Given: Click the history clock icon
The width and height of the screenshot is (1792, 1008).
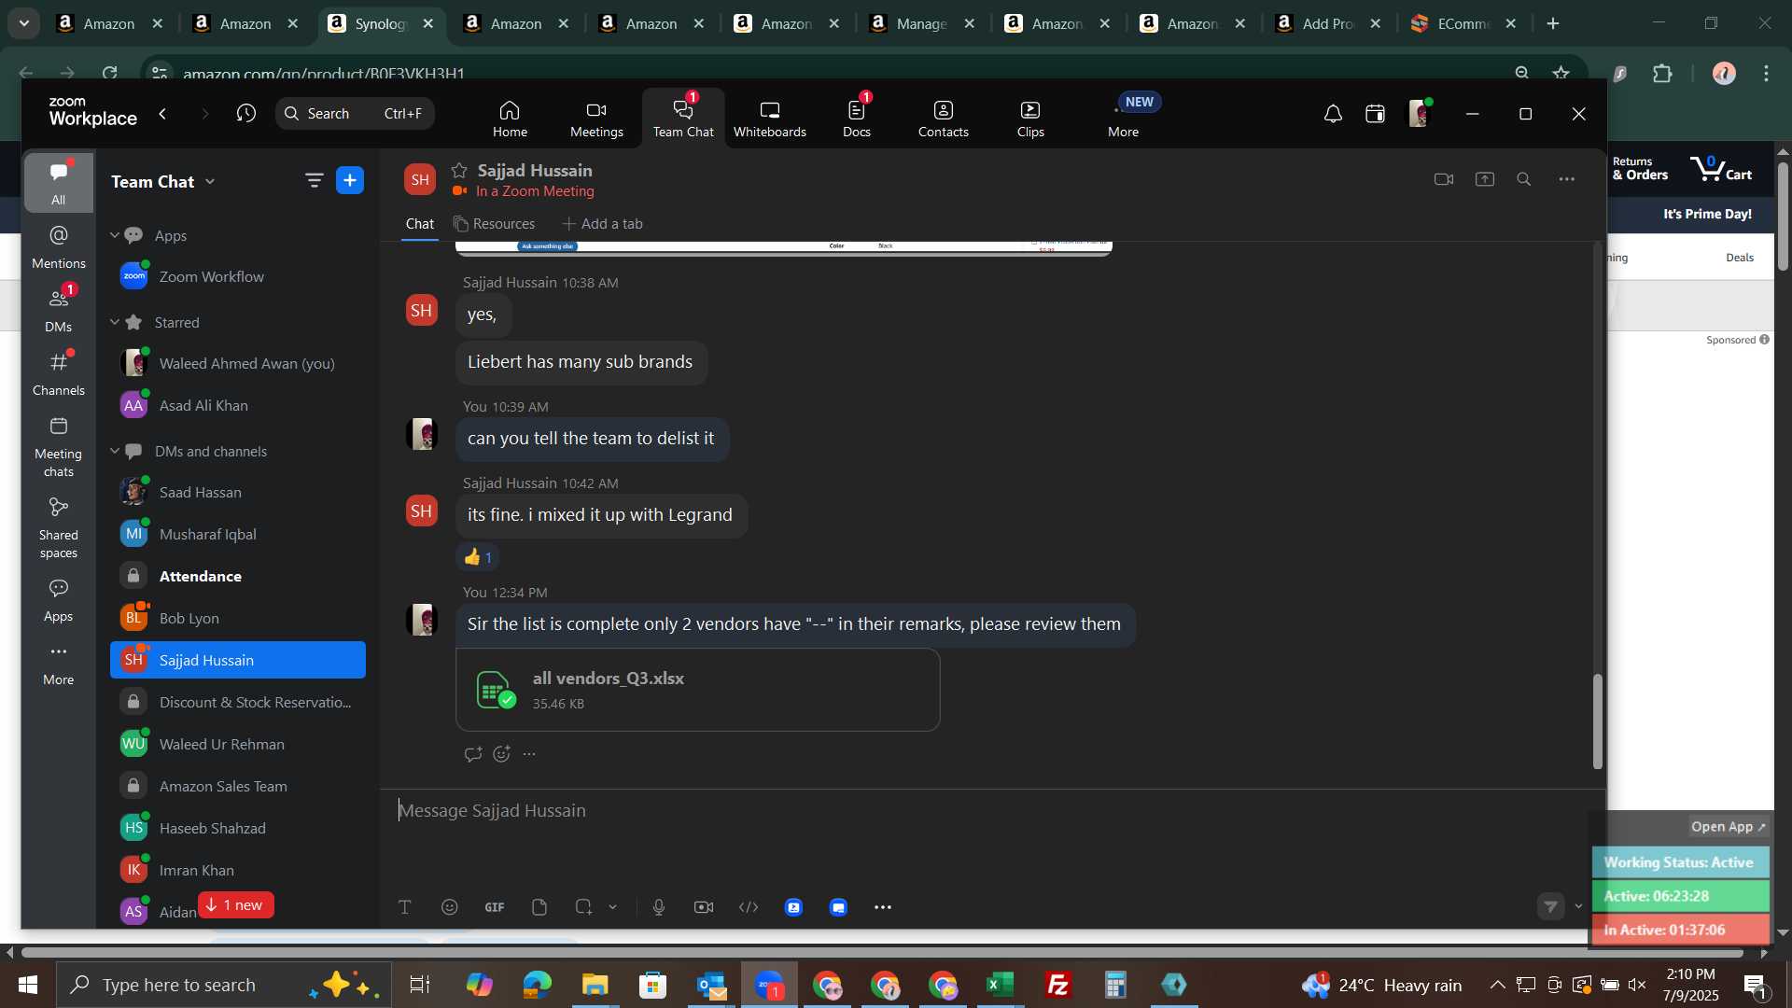Looking at the screenshot, I should coord(245,113).
